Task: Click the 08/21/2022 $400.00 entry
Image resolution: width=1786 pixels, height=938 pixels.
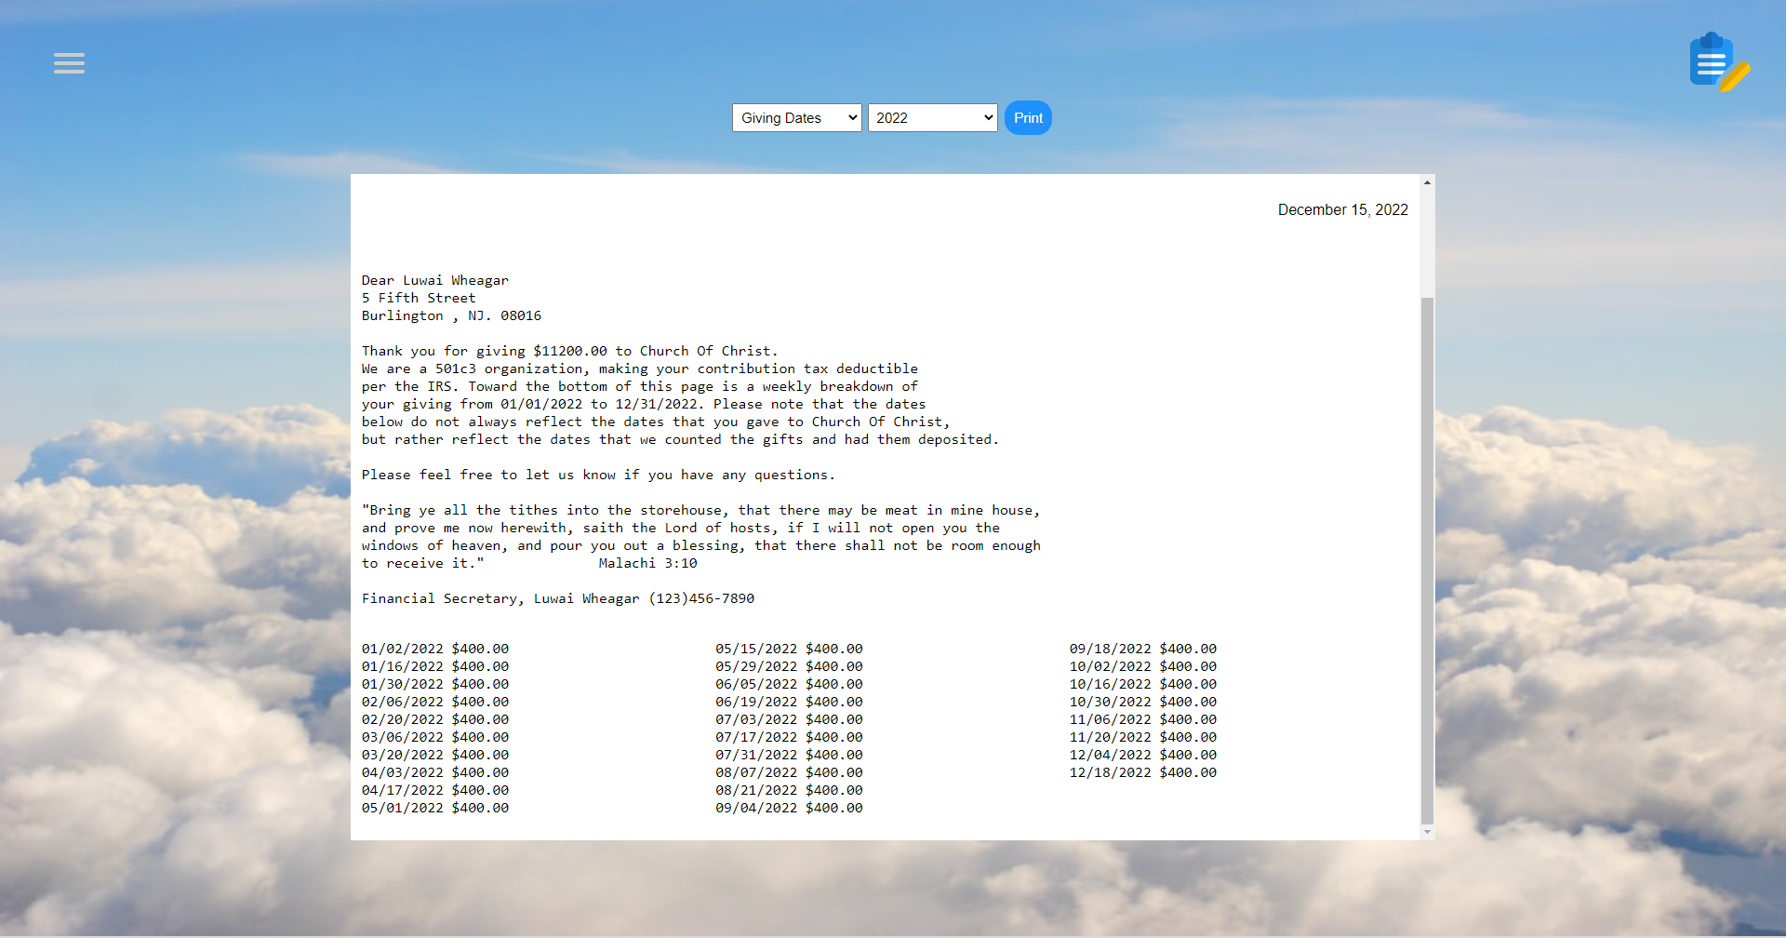Action: click(789, 790)
